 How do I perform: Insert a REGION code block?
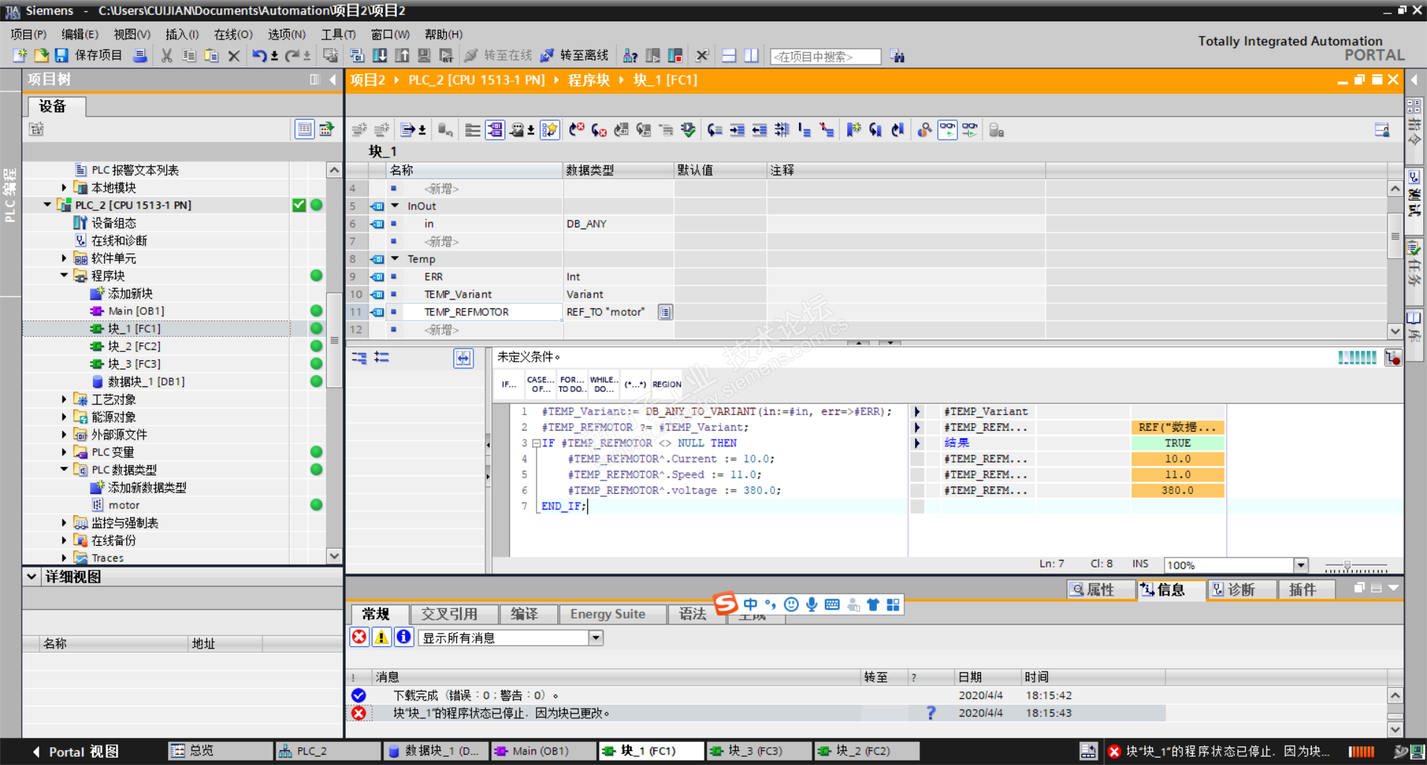tap(667, 385)
